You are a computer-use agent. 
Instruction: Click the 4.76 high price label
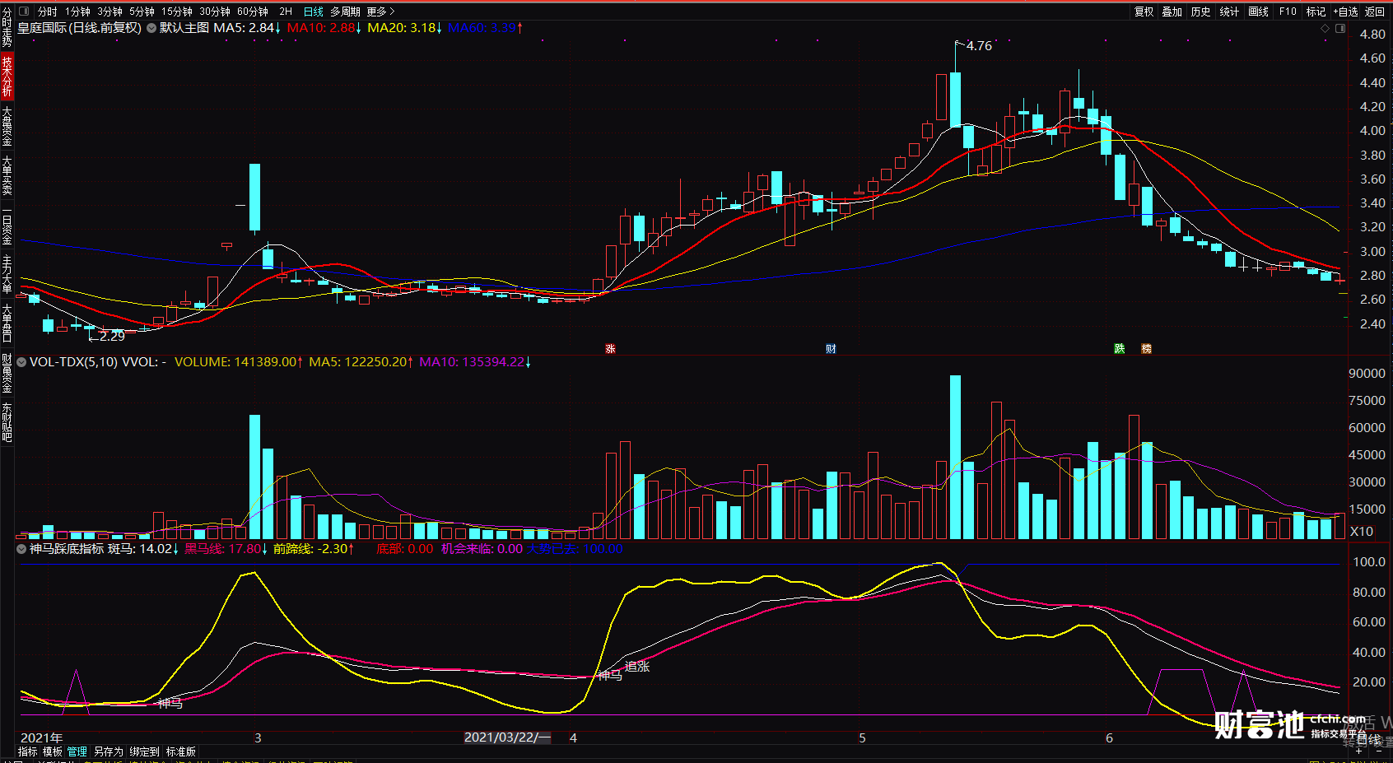pos(979,46)
